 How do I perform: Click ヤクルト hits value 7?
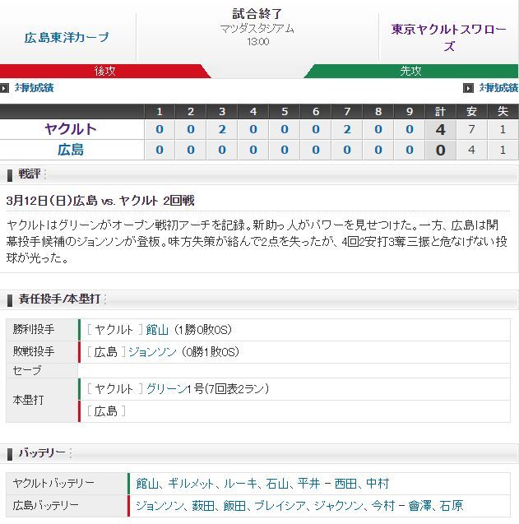[471, 129]
